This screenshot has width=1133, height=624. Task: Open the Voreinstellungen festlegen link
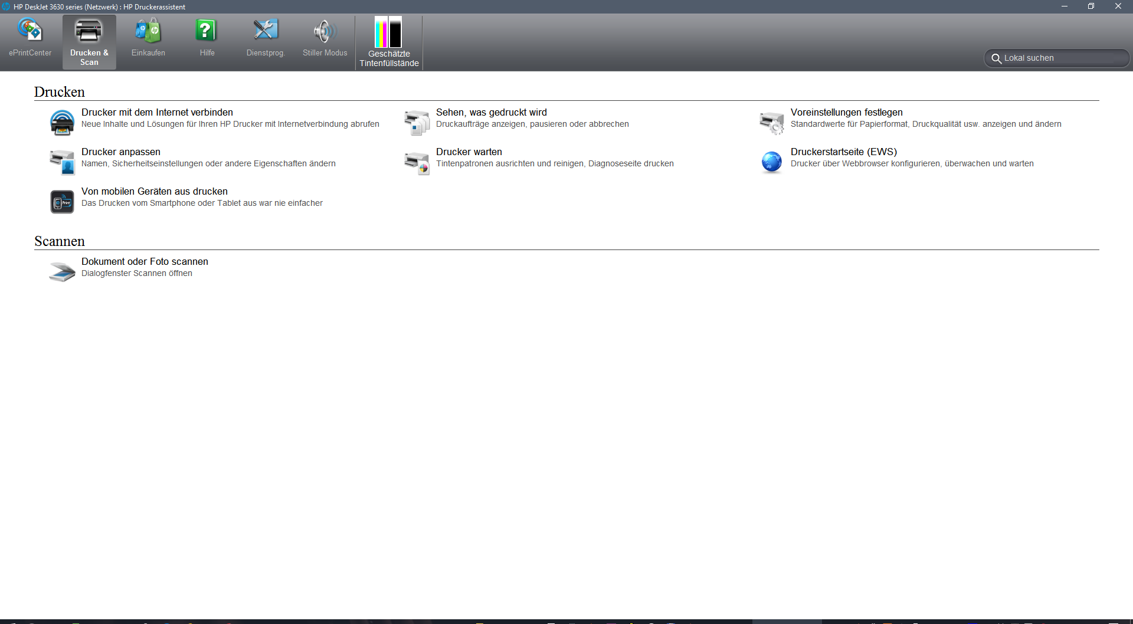point(846,112)
